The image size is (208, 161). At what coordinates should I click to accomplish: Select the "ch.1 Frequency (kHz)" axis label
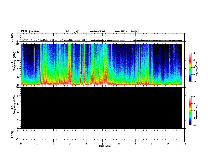click(x=14, y=61)
